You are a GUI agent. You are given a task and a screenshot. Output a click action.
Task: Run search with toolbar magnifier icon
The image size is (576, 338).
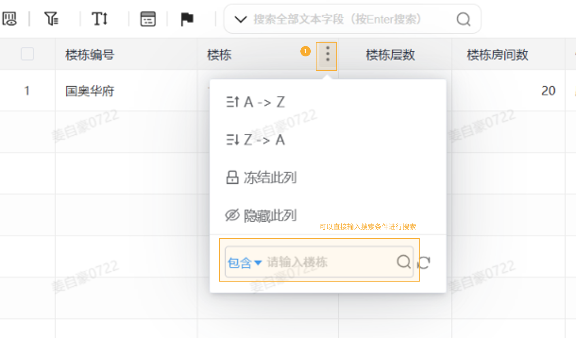point(463,19)
